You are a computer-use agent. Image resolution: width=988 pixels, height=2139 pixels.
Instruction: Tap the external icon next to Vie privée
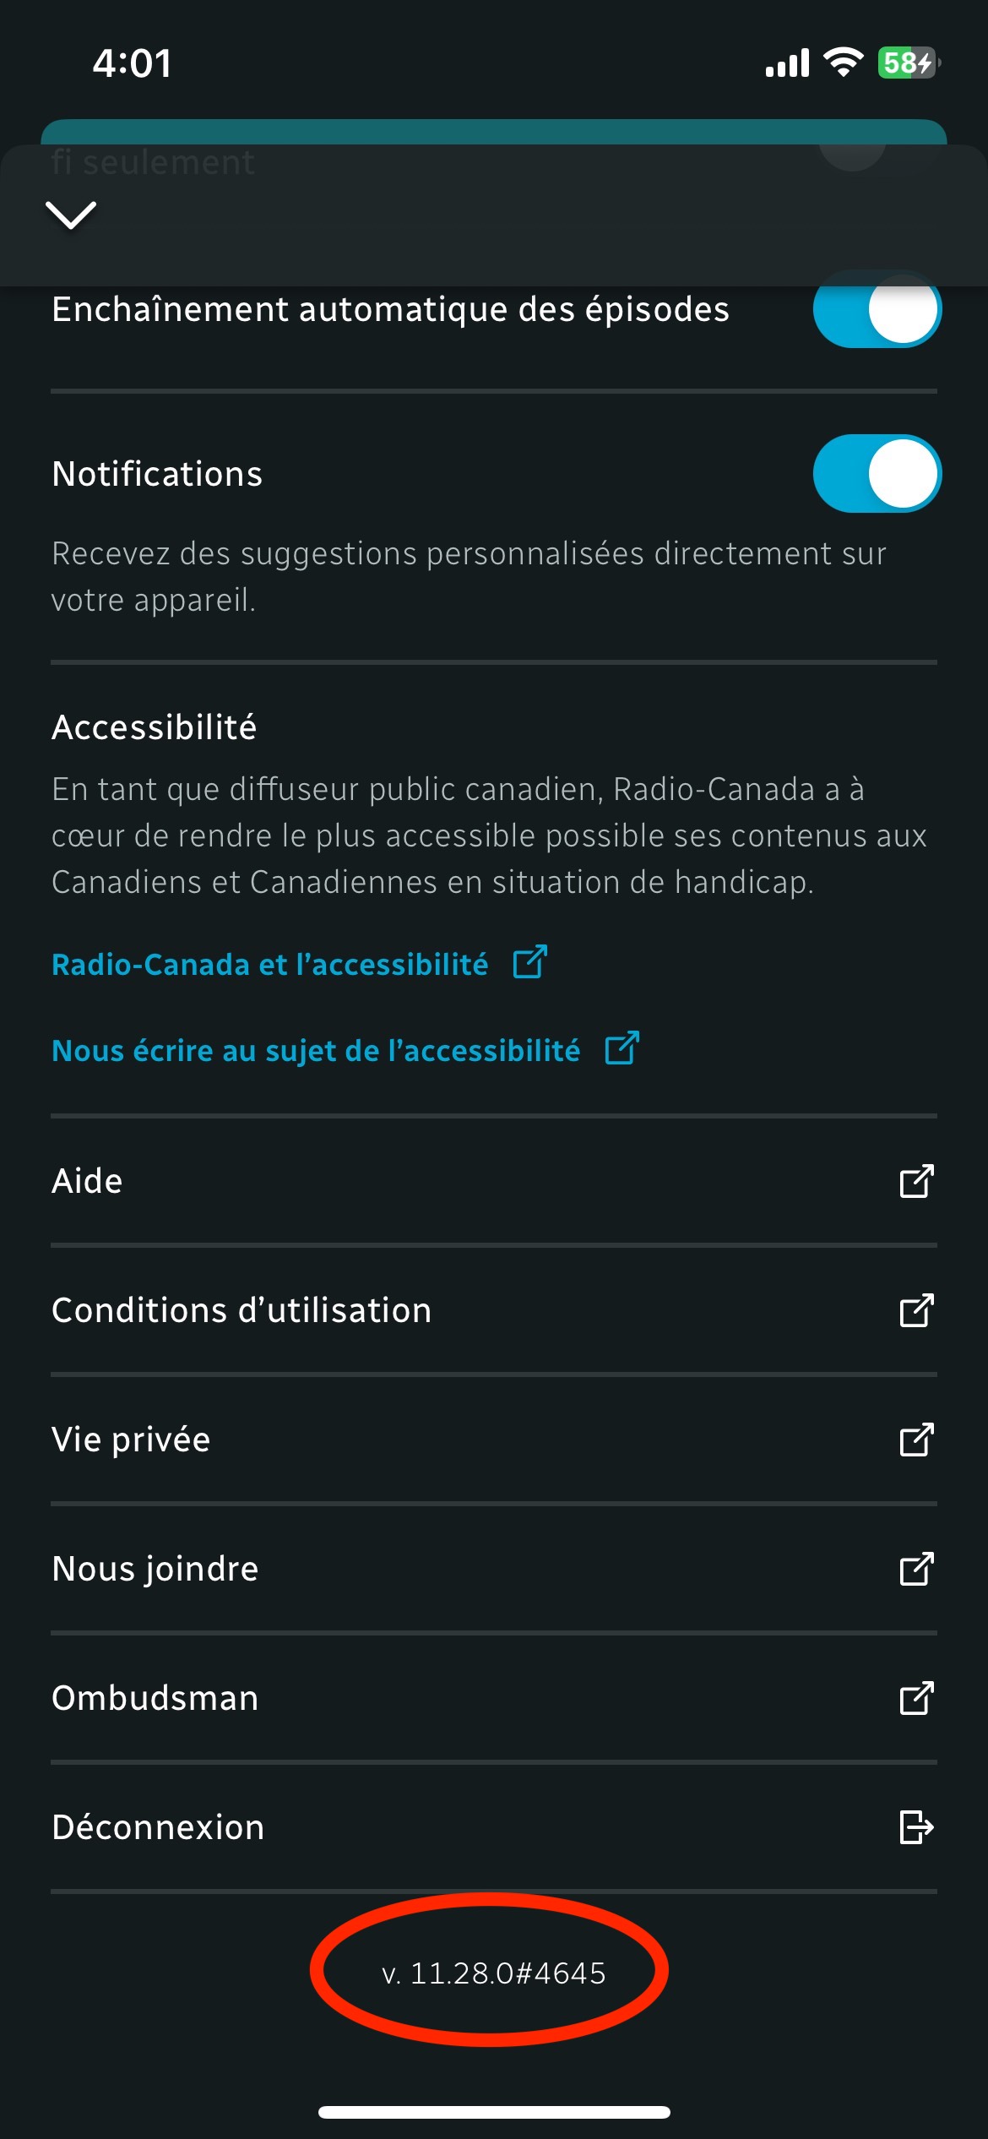(916, 1440)
